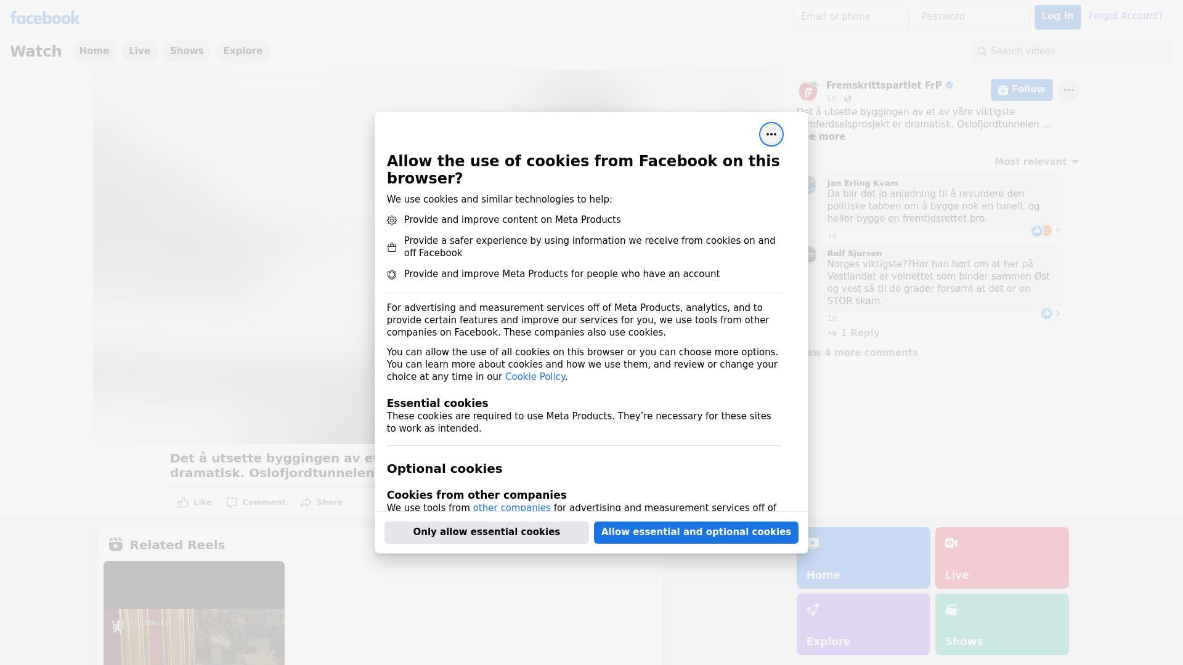1183x665 pixels.
Task: Click Rolf Sjursen's comment timestamp 1d
Action: coord(832,318)
